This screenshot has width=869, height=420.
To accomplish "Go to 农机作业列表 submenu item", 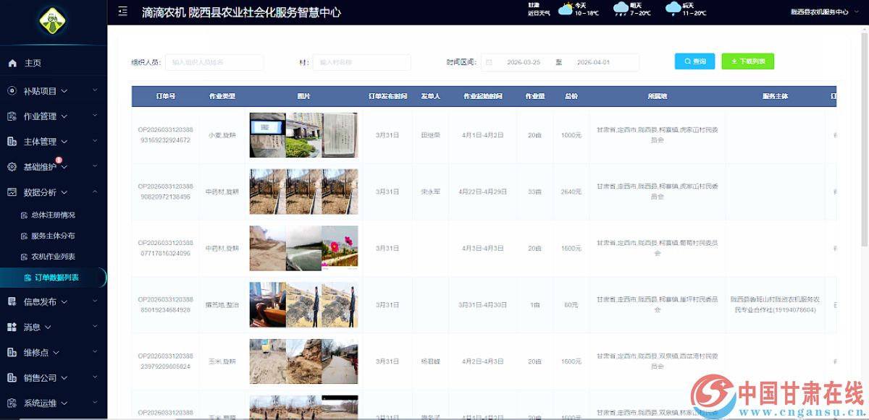I will pyautogui.click(x=53, y=257).
